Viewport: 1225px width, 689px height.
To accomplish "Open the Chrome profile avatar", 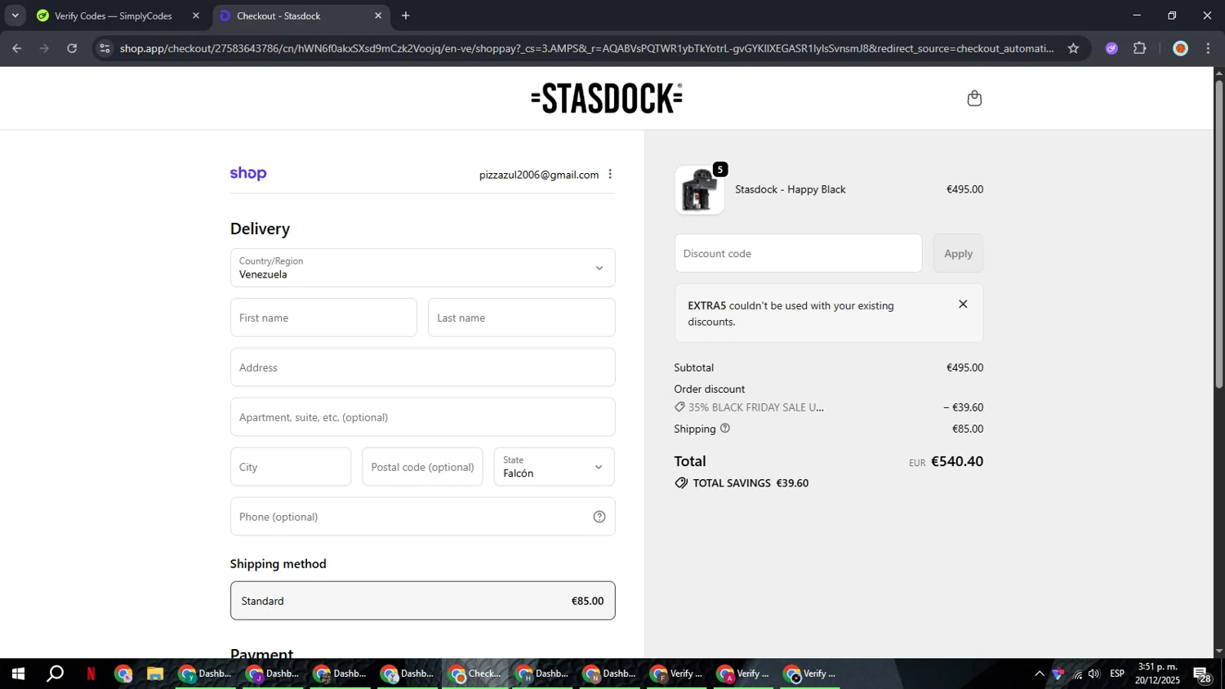I will pos(1180,48).
